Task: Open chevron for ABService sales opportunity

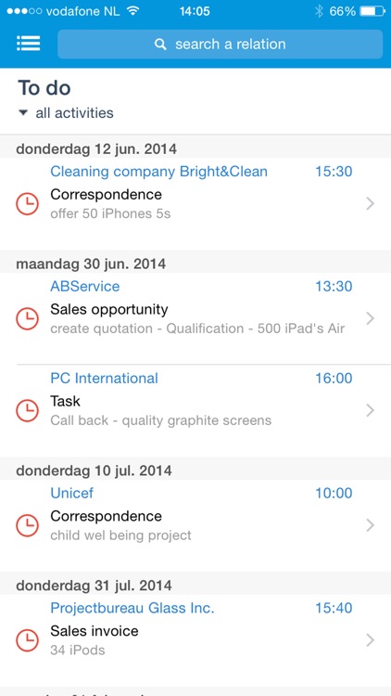Action: 371,318
